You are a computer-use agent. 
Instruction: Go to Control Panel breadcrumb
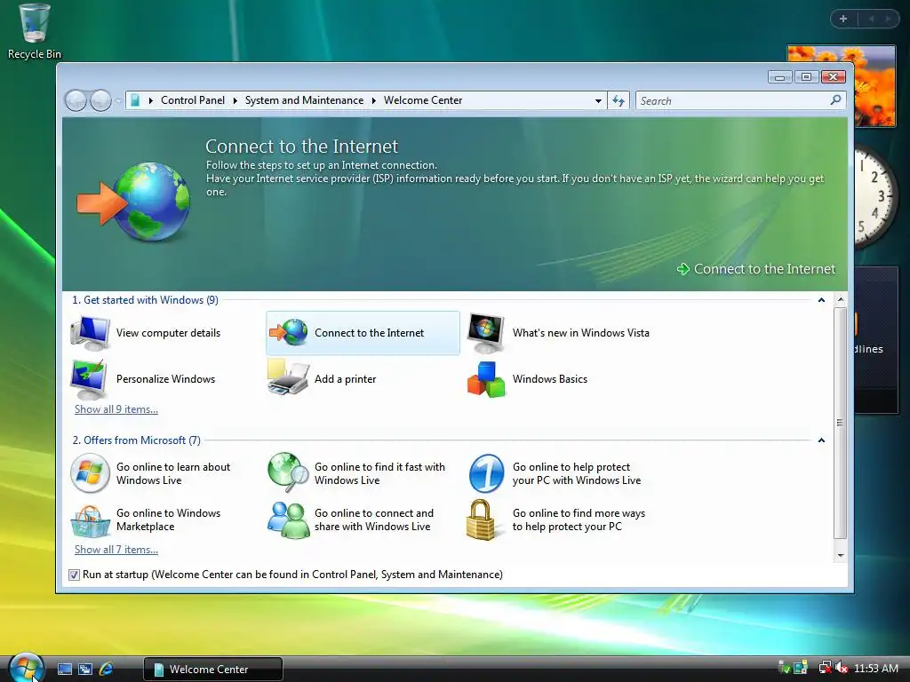click(193, 100)
